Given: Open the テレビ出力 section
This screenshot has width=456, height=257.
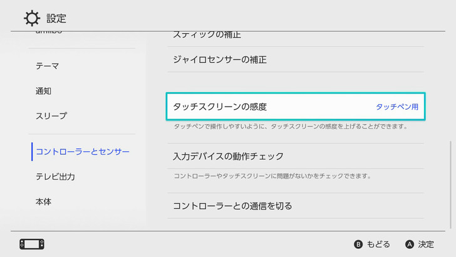Looking at the screenshot, I should click(55, 177).
